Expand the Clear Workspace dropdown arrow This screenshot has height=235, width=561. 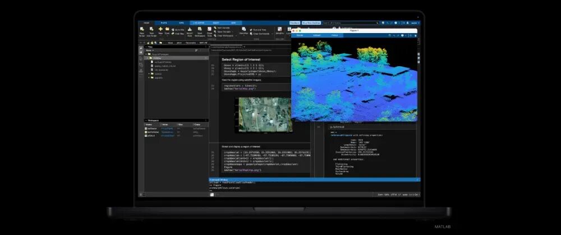pyautogui.click(x=236, y=35)
